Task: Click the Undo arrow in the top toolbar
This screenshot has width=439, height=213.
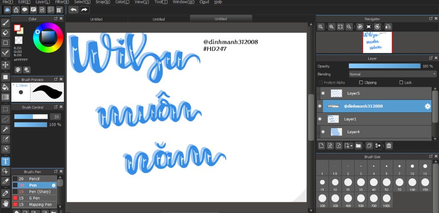Action: point(73,9)
